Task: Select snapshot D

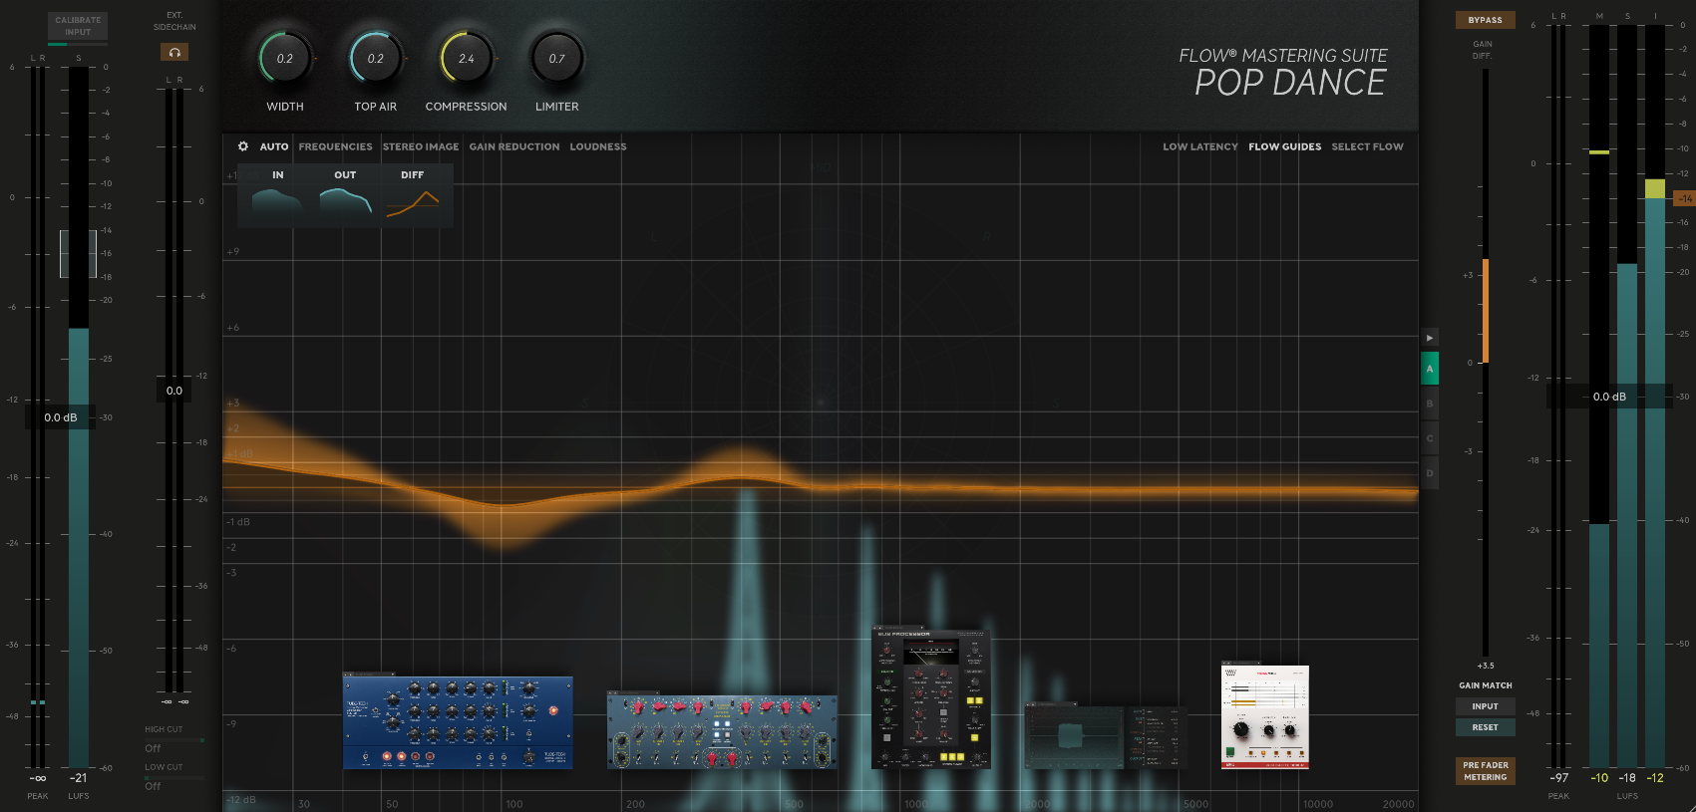Action: [1430, 473]
